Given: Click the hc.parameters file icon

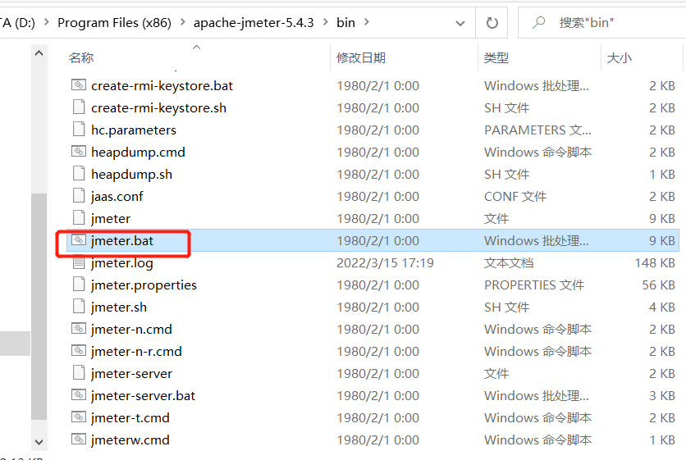Looking at the screenshot, I should (79, 129).
